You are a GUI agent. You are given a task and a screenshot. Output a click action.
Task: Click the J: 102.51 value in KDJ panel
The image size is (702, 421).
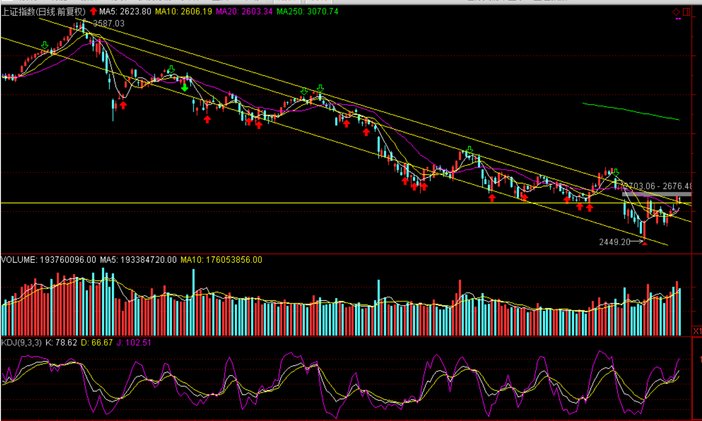[x=134, y=343]
